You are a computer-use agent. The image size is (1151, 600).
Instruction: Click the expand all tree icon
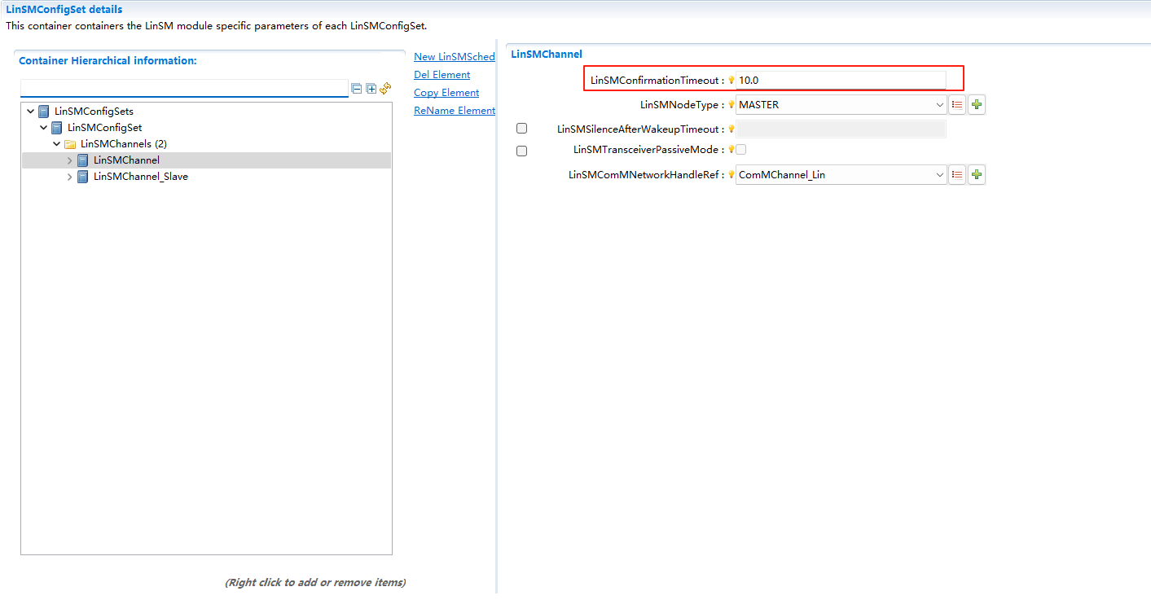click(371, 89)
